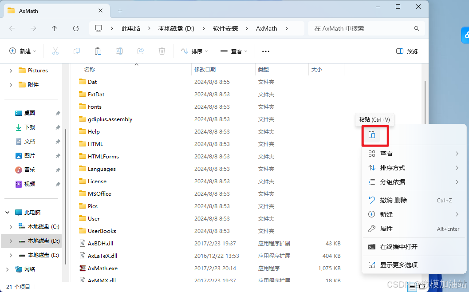Image resolution: width=469 pixels, height=292 pixels.
Task: Click the Share icon in the toolbar
Action: (x=141, y=51)
